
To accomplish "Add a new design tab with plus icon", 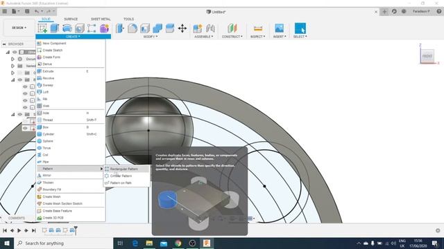I will (384, 12).
